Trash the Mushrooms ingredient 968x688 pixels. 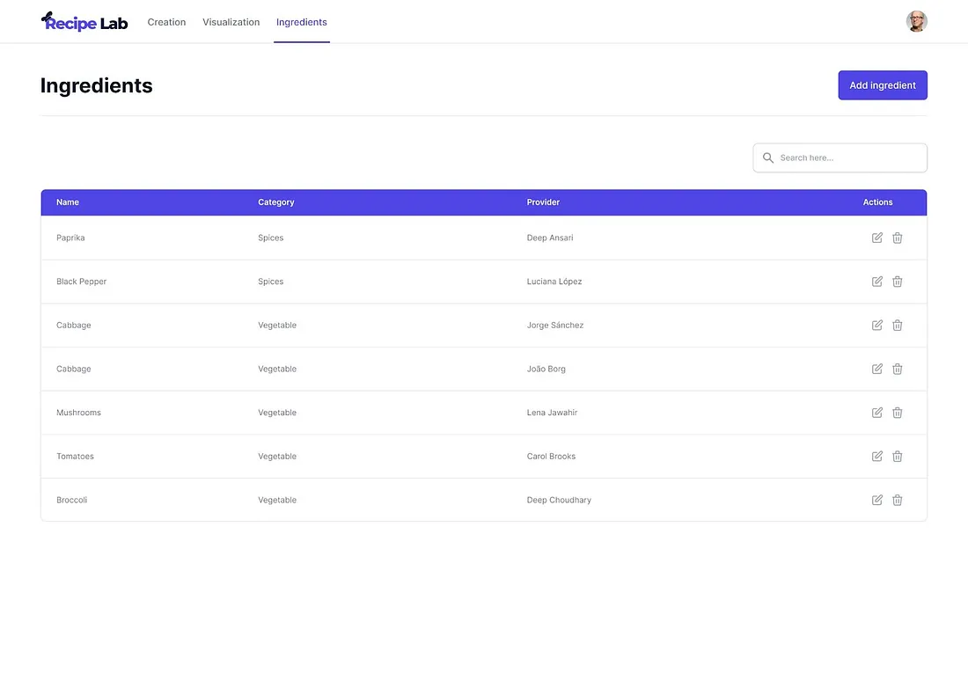coord(897,413)
